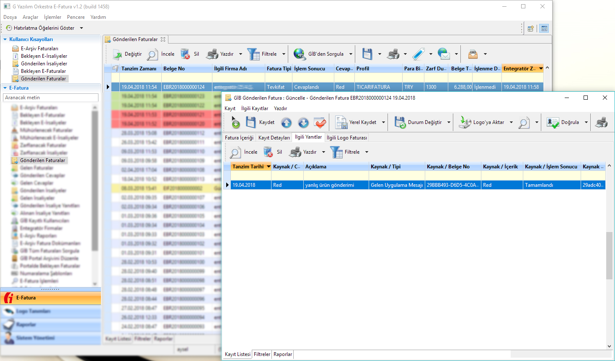Image resolution: width=615 pixels, height=361 pixels.
Task: Click the printer icon in dialog toolbar
Action: 601,123
